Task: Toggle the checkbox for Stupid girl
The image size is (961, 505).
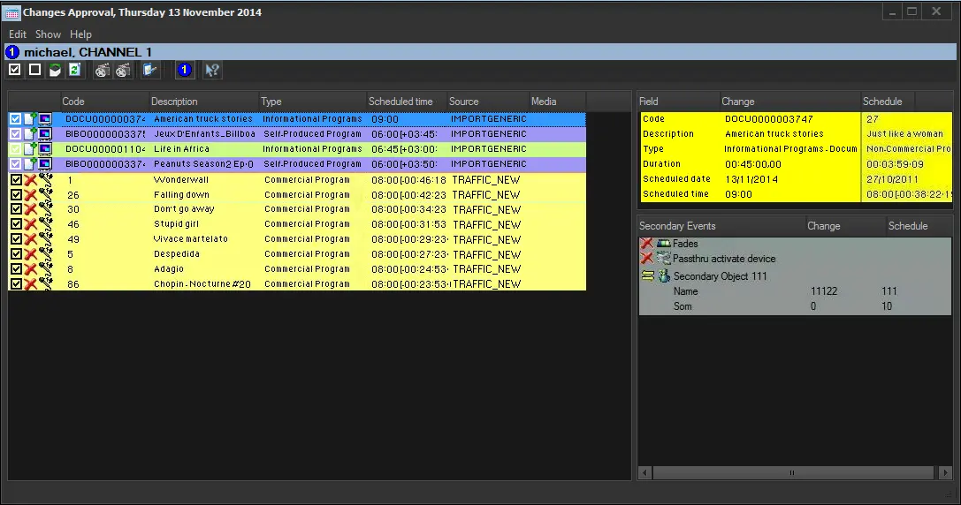Action: point(15,224)
